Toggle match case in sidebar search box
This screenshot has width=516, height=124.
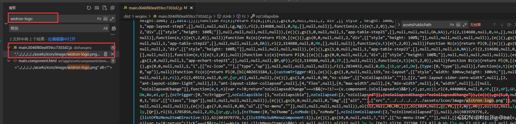(99, 19)
